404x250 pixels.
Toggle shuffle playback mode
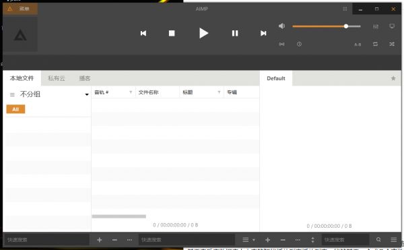click(392, 44)
